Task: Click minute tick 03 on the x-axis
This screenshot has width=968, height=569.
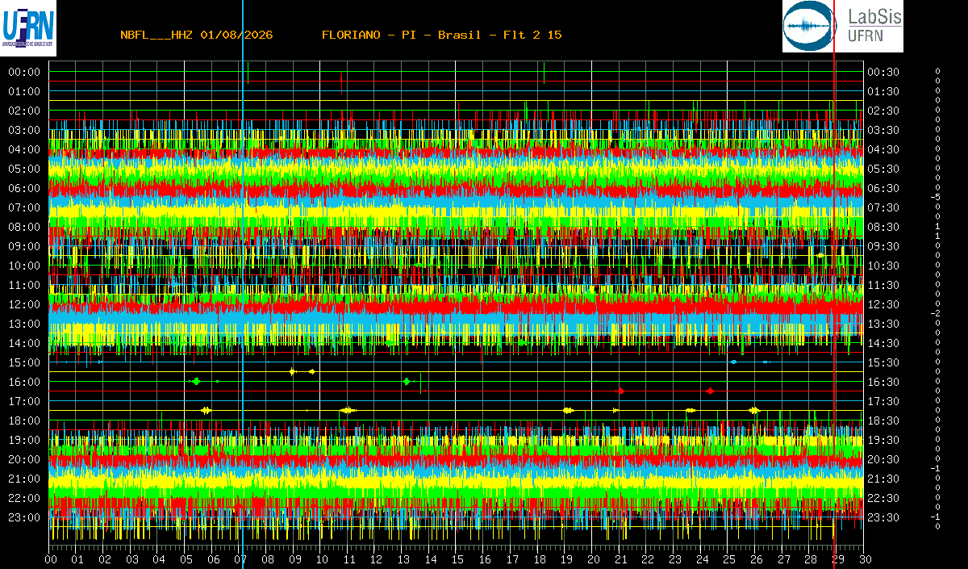Action: pyautogui.click(x=132, y=559)
